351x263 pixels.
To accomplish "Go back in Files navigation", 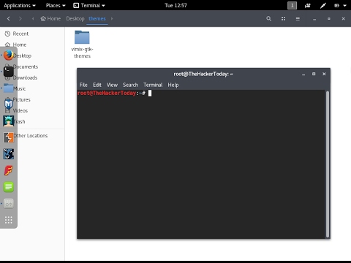I will (x=9, y=19).
